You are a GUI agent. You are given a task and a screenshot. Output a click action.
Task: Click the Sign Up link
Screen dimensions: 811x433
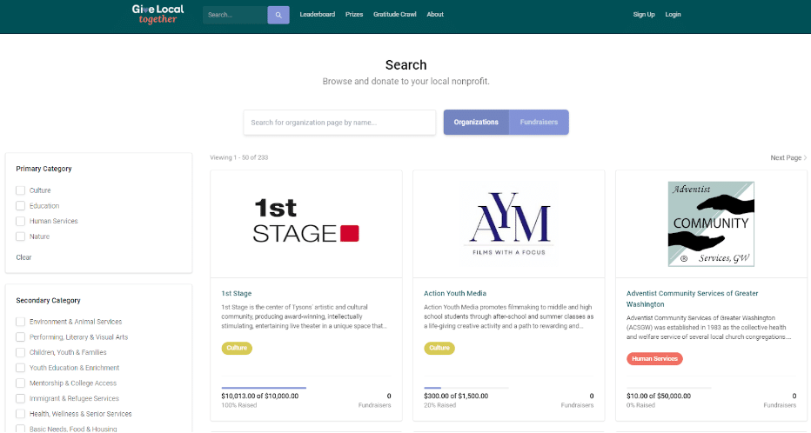[x=644, y=15]
